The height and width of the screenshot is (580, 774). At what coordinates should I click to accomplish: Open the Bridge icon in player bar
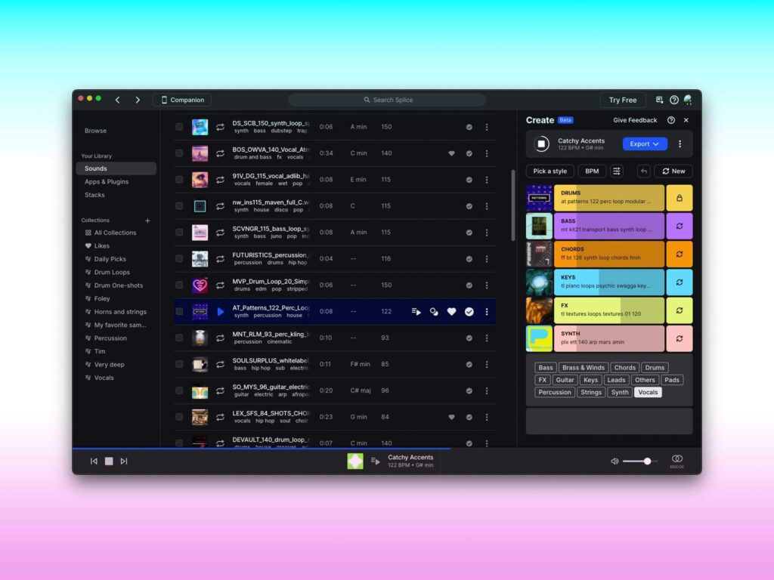click(676, 461)
